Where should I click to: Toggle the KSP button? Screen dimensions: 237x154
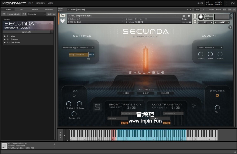point(225,9)
